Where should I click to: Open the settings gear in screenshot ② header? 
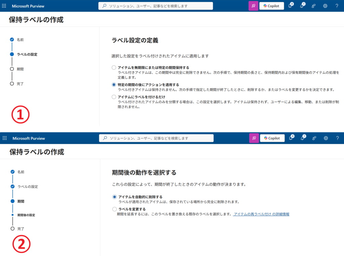click(x=326, y=138)
